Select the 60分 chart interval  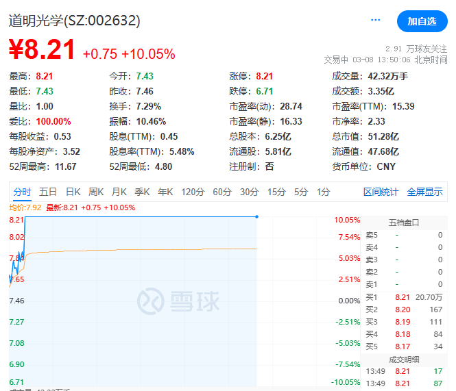point(222,192)
